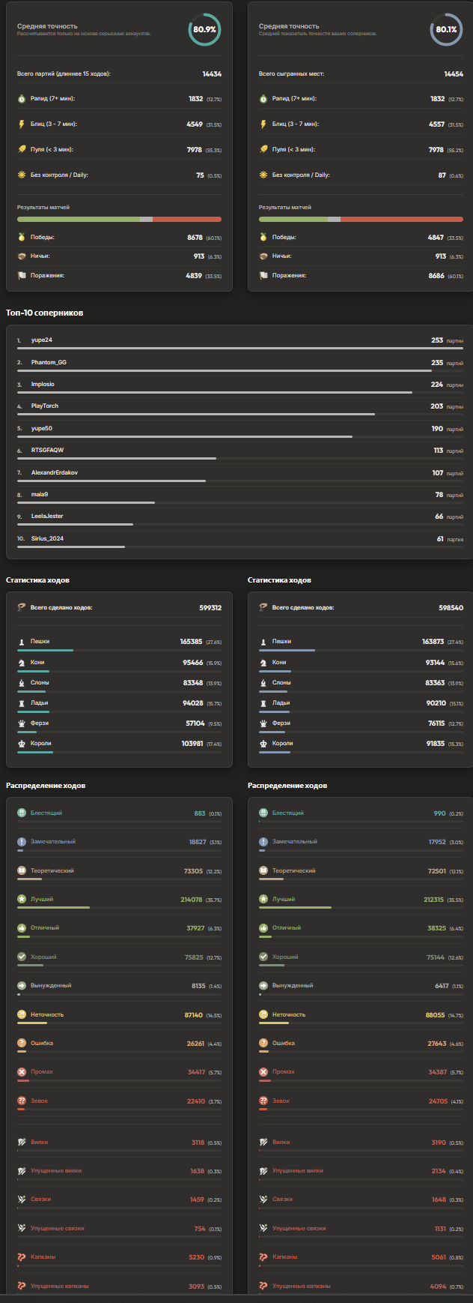Click the Зевок icon beside 22410

22,1101
